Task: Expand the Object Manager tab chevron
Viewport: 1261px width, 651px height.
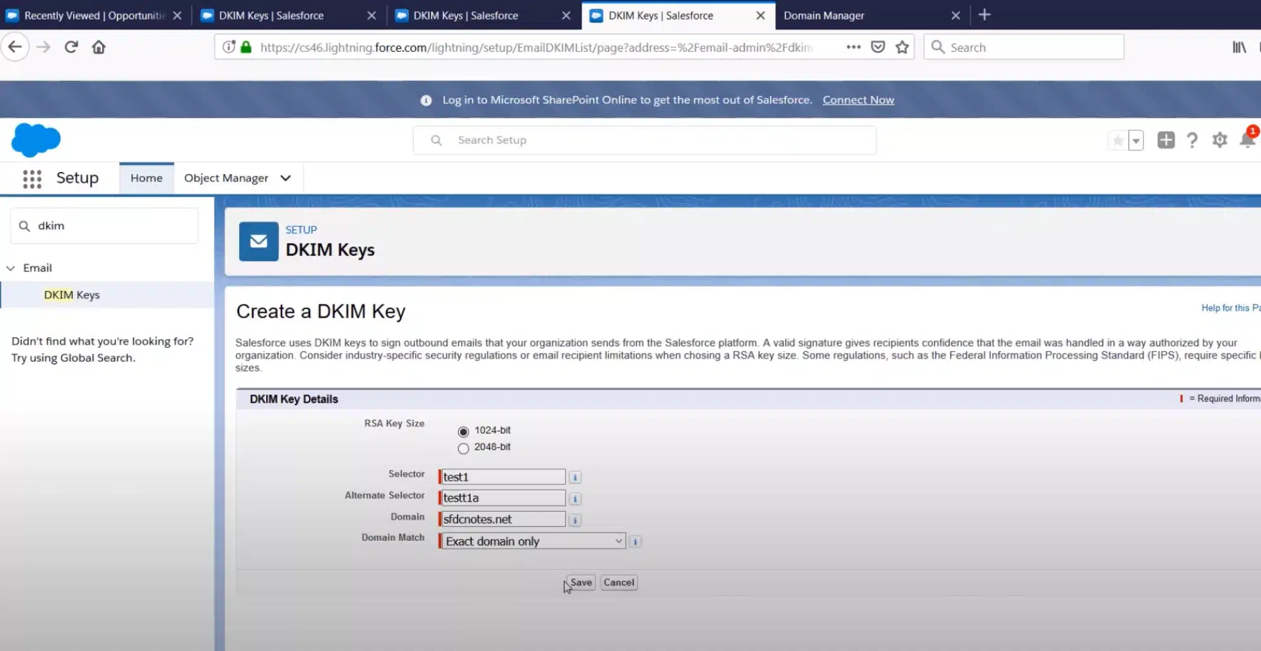Action: click(x=286, y=178)
